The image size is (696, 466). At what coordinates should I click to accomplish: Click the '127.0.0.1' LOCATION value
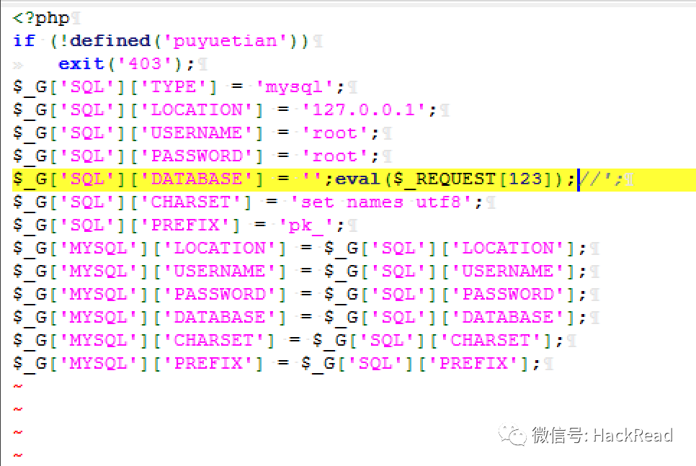364,110
